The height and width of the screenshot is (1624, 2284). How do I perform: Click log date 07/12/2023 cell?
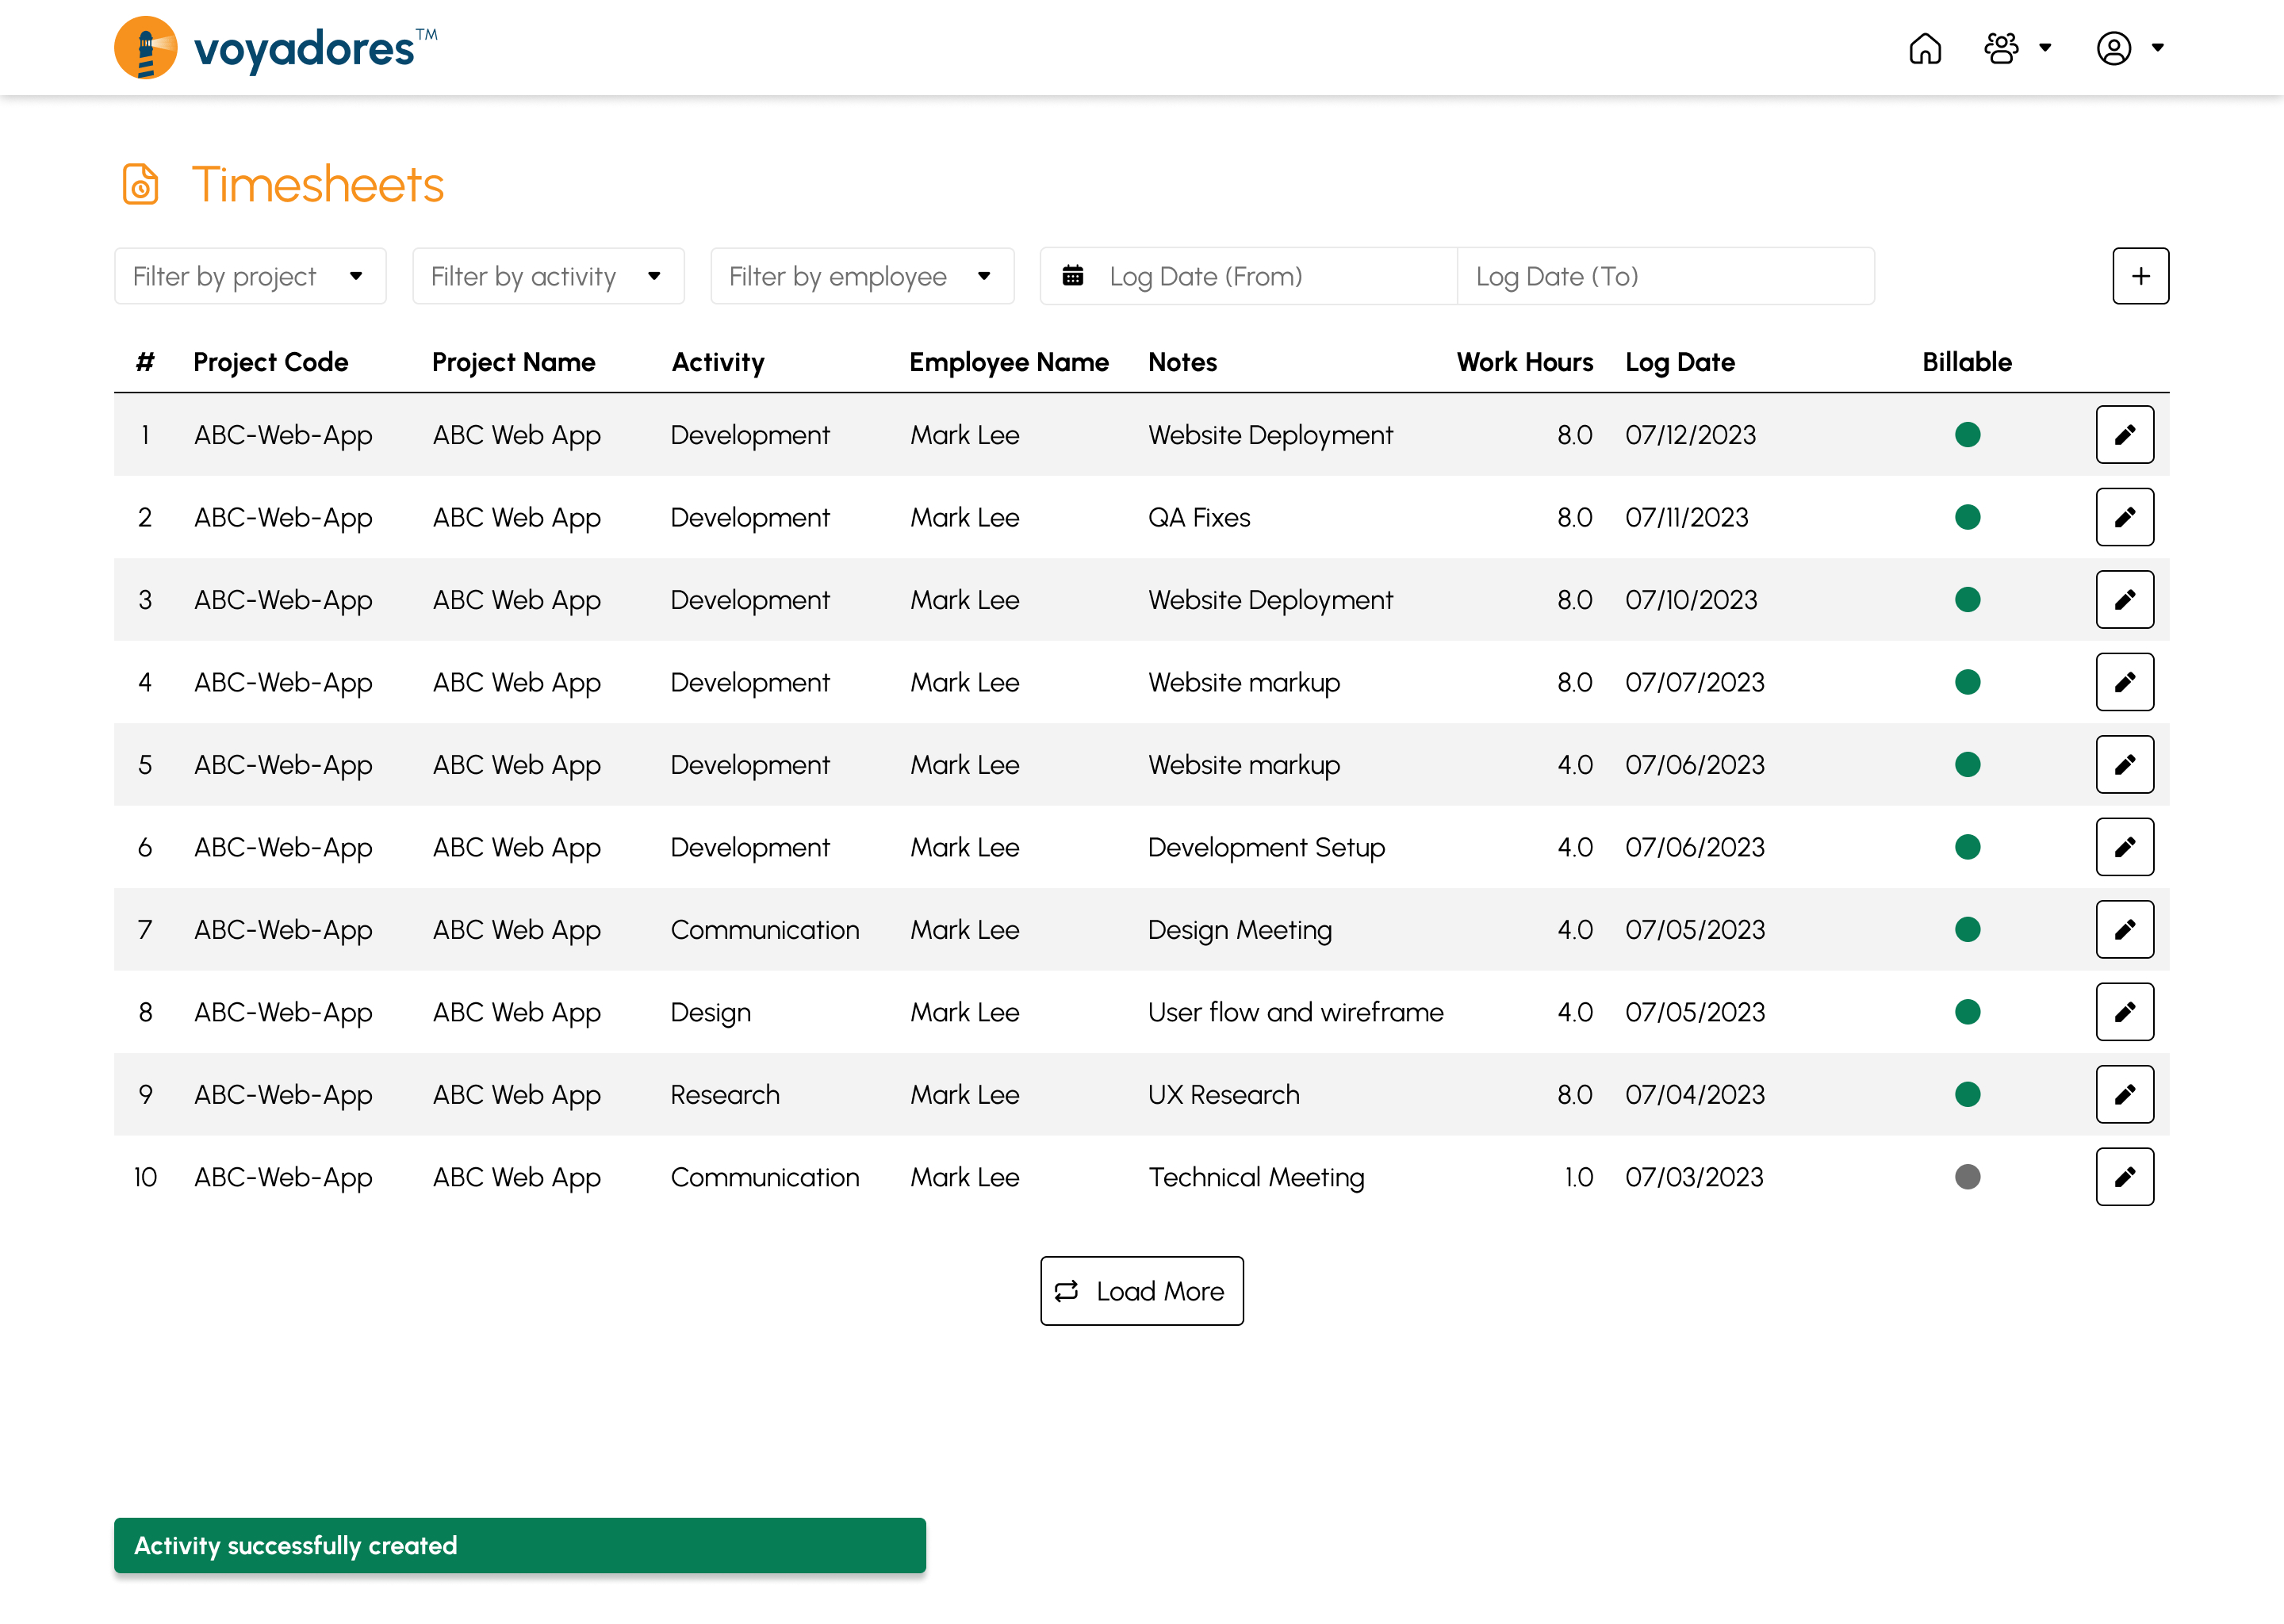[1690, 435]
